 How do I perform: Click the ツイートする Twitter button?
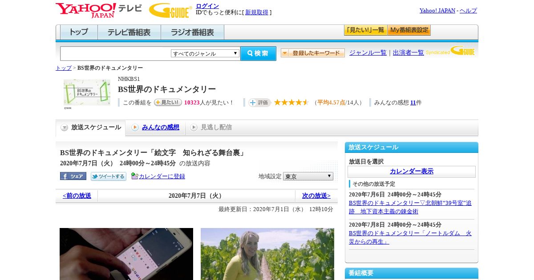pos(109,176)
